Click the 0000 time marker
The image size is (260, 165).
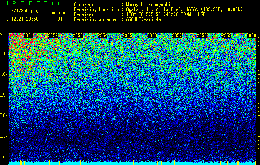251,35
